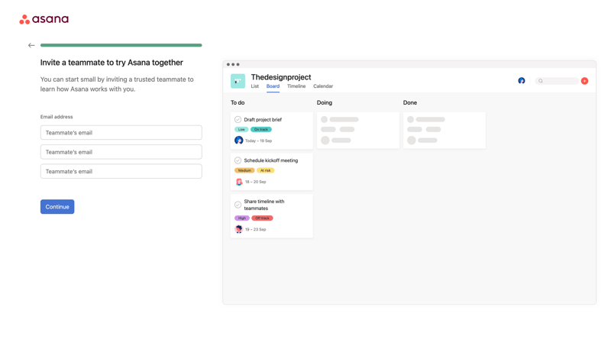
Task: Mark Share timeline with teammates complete
Action: (x=238, y=205)
